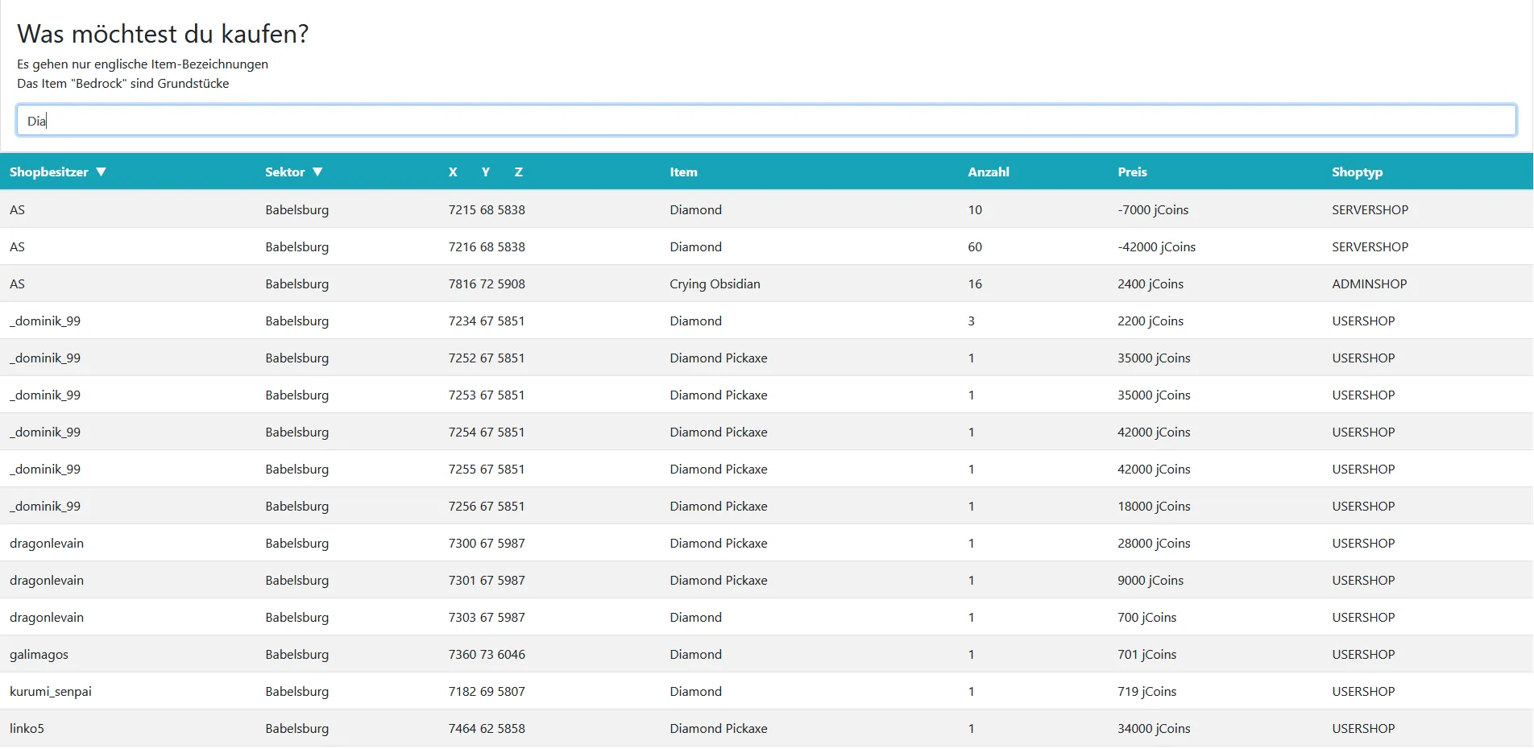Click the X coordinate header
Image resolution: width=1534 pixels, height=749 pixels.
(x=453, y=172)
